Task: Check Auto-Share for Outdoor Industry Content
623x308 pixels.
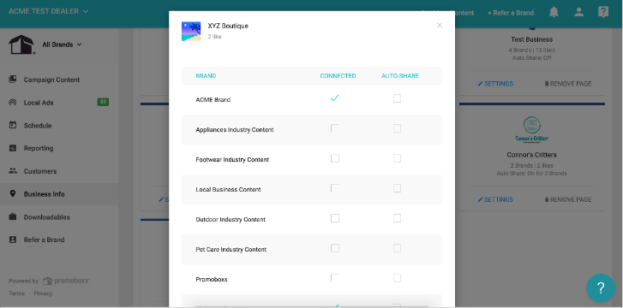Action: coord(397,218)
